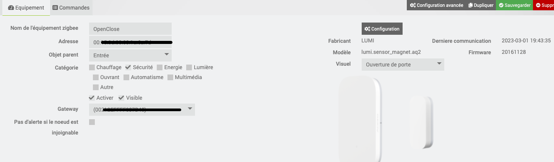Toggle the unreachable node alert checkbox
The image size is (554, 162).
92,122
